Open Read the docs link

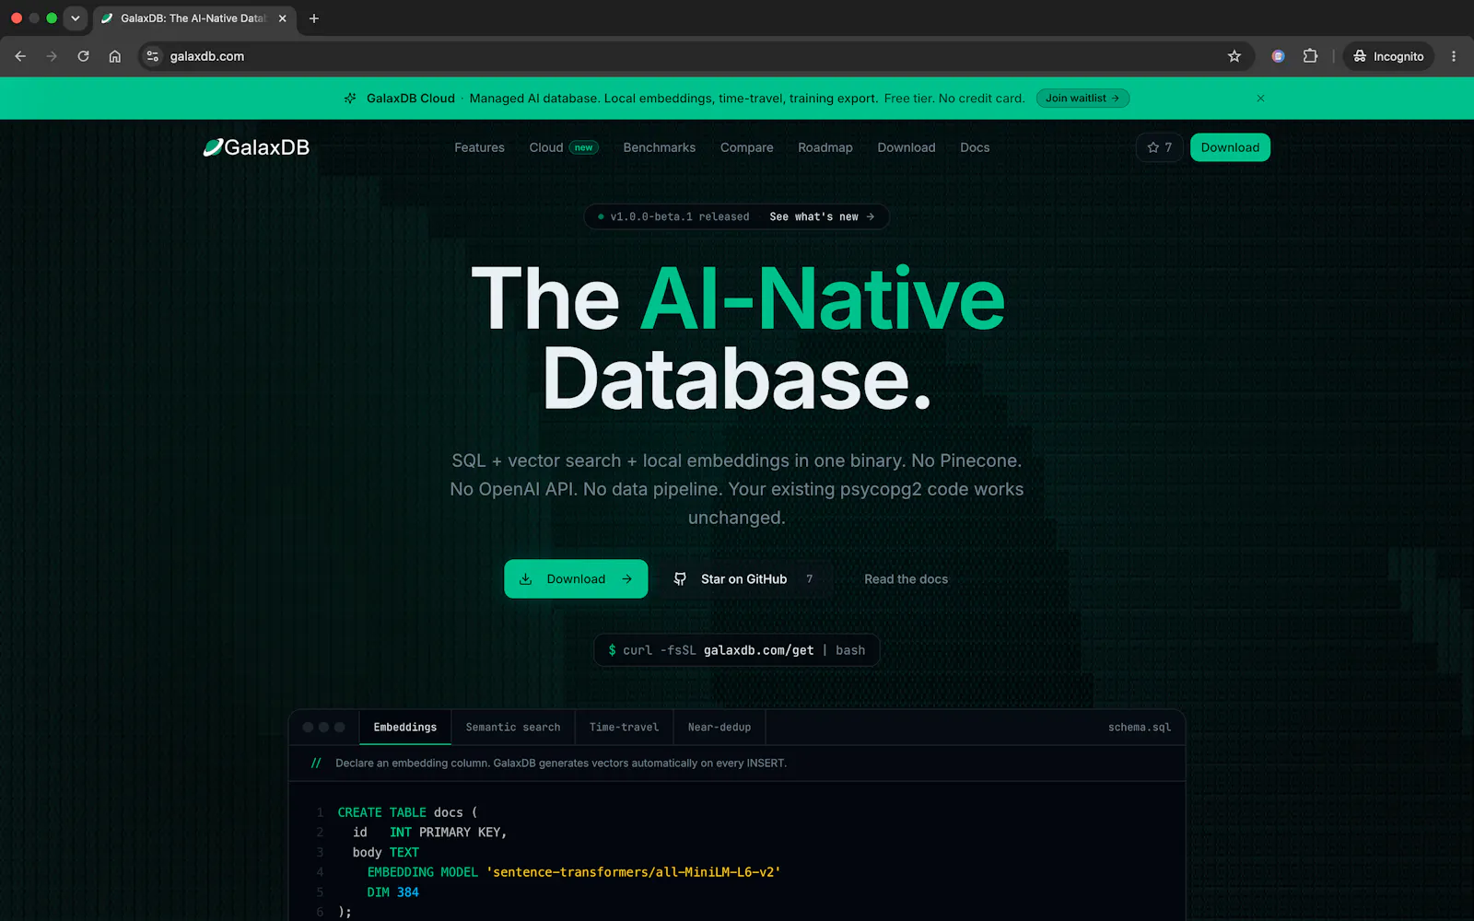pyautogui.click(x=906, y=579)
